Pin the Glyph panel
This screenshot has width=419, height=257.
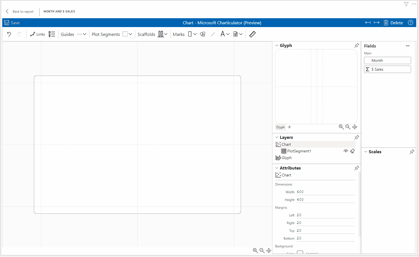tap(357, 45)
